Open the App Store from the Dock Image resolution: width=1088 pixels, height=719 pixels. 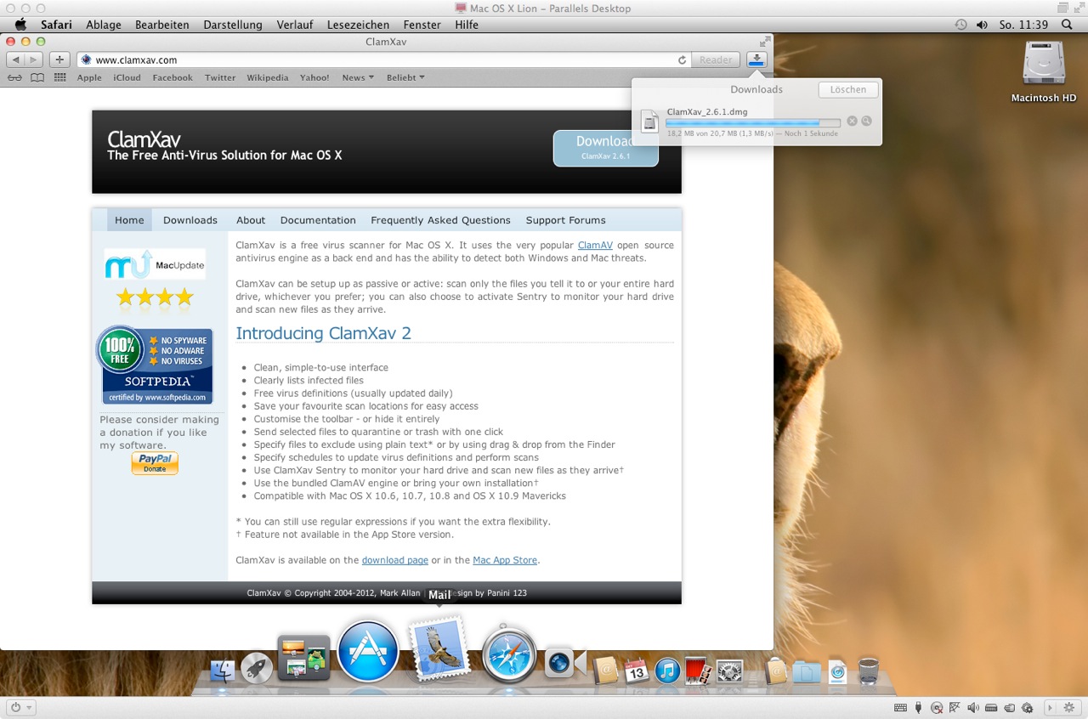click(368, 651)
